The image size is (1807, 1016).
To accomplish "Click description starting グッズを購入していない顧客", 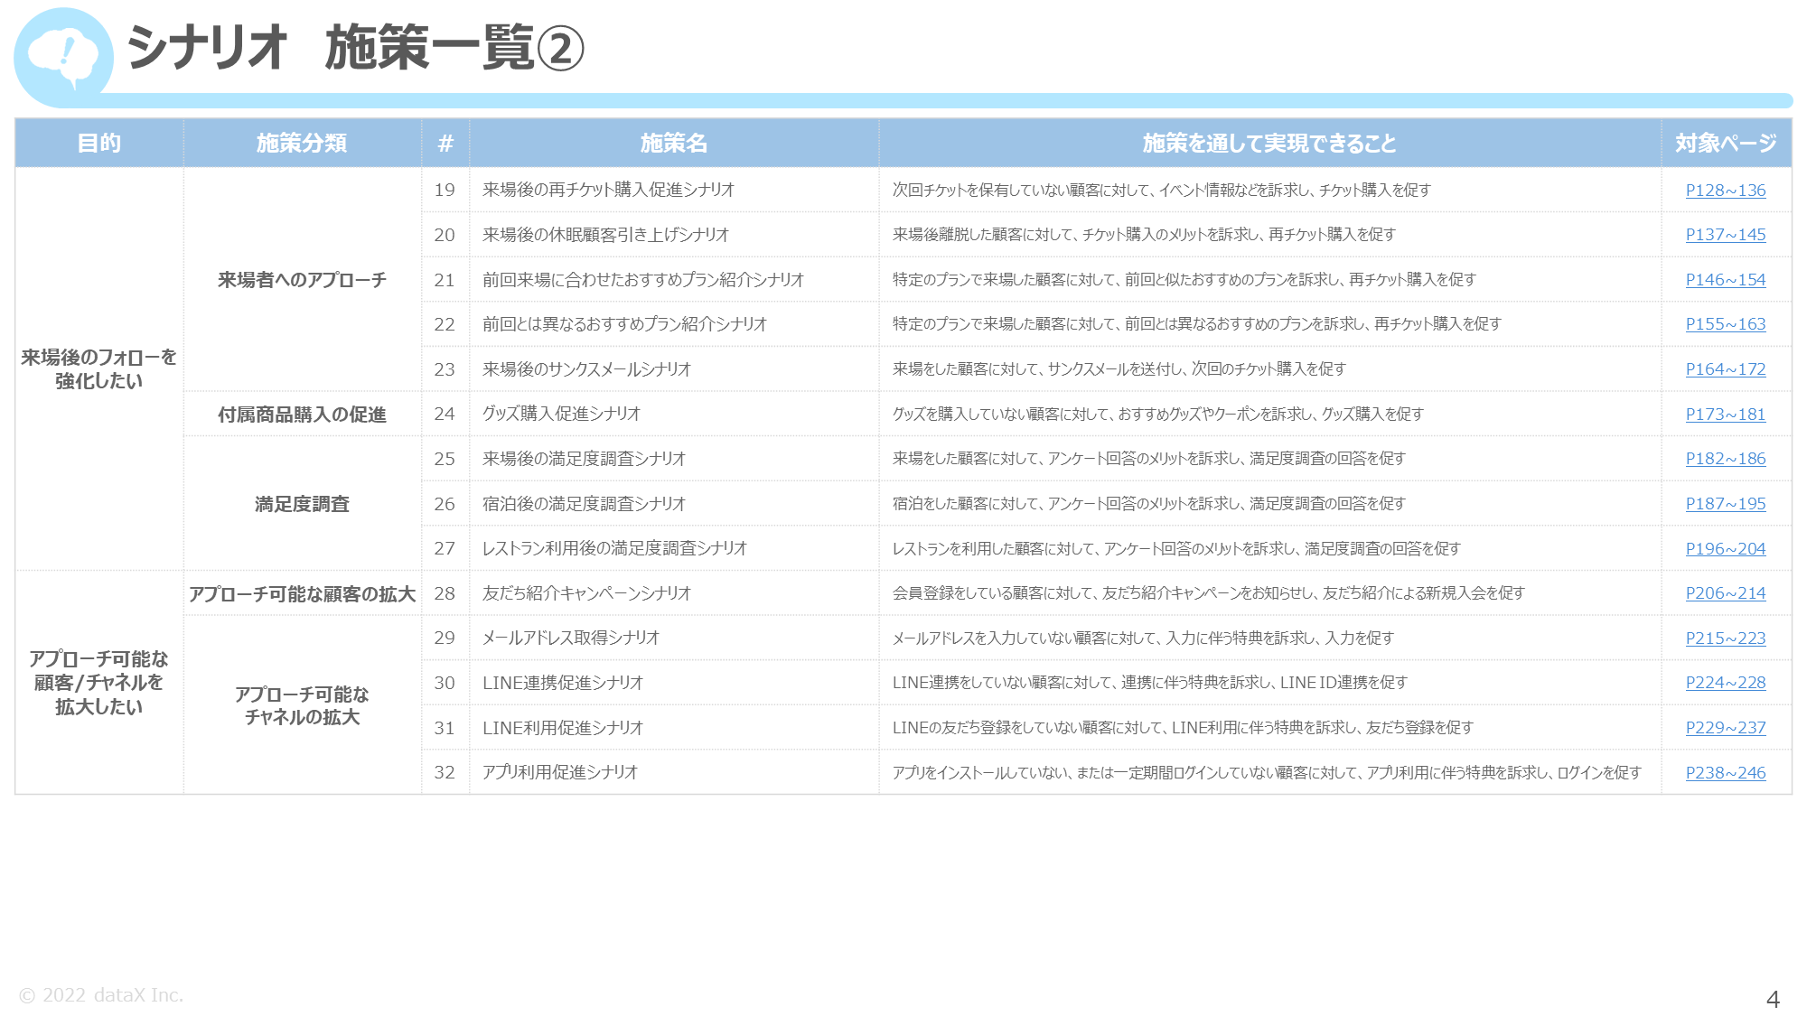I will click(x=1158, y=414).
